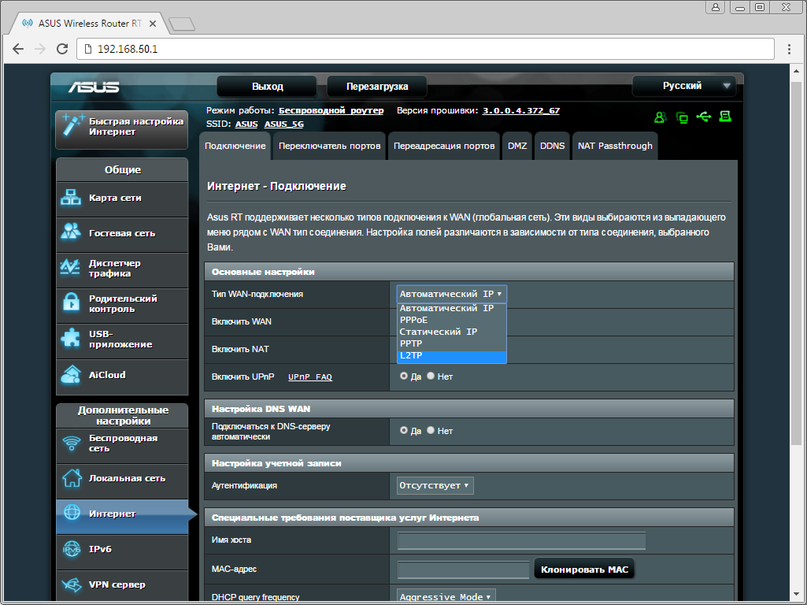Open the VPN сервер icon
The height and width of the screenshot is (605, 807).
point(72,585)
